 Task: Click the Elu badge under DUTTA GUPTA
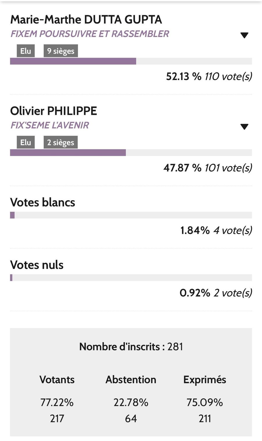click(x=26, y=51)
